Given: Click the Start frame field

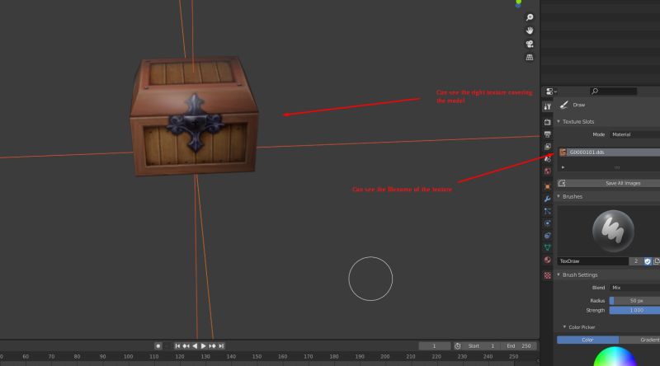Looking at the screenshot, I should (480, 346).
